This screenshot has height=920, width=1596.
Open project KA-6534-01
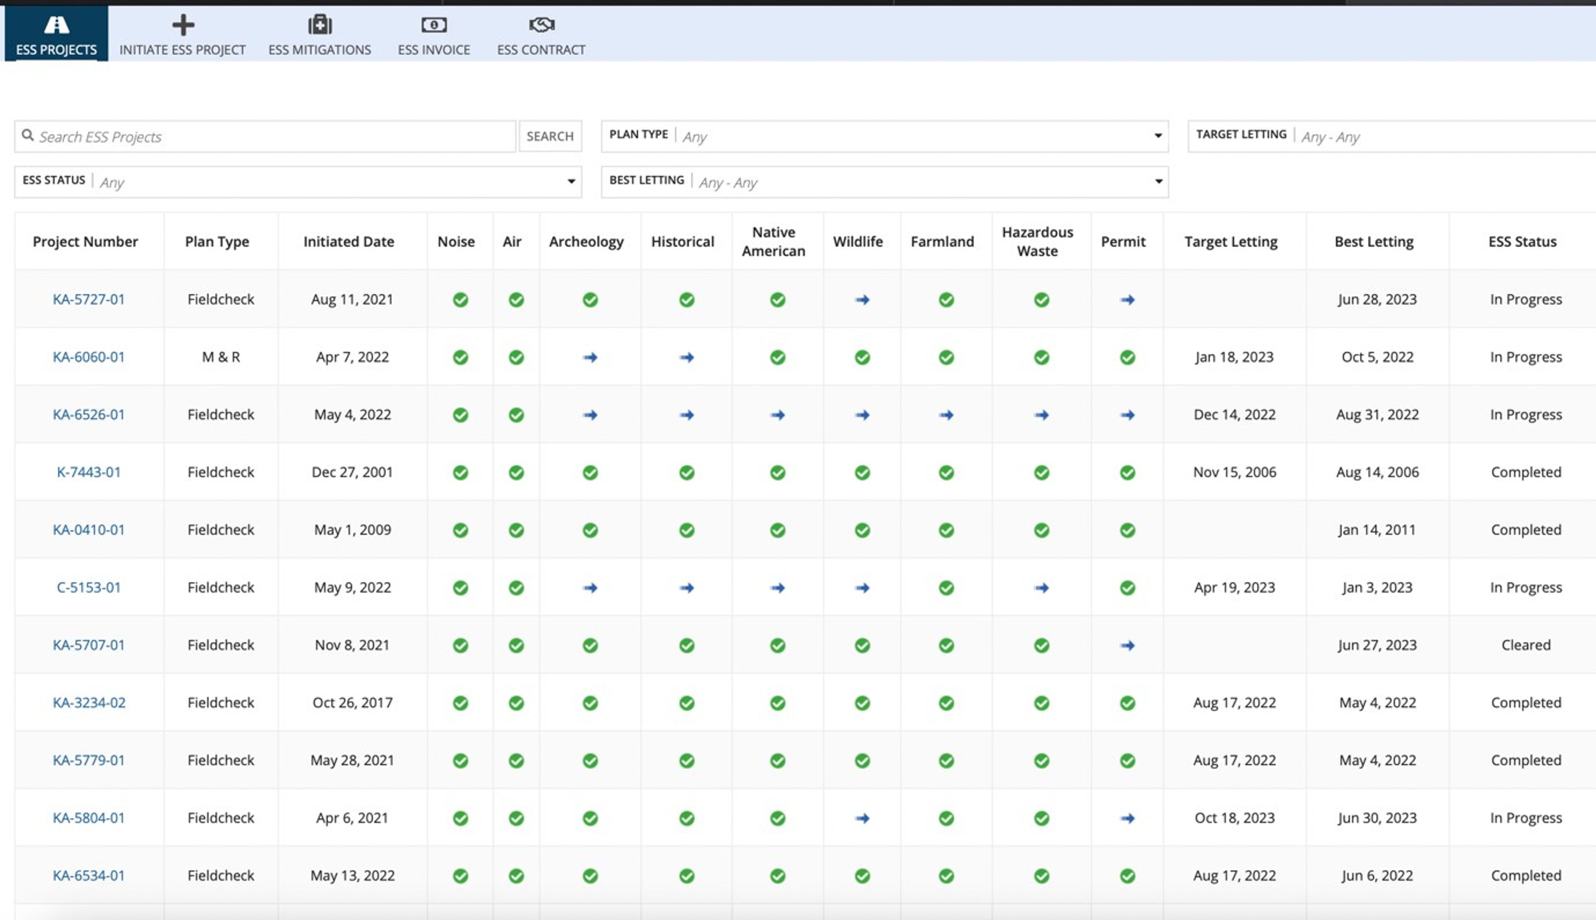click(x=89, y=875)
